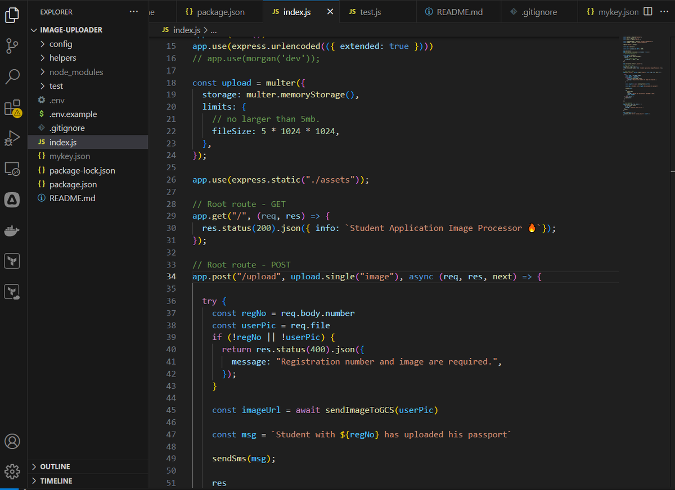Click the dollar icon beside .env.example
The image size is (675, 490).
click(x=42, y=114)
